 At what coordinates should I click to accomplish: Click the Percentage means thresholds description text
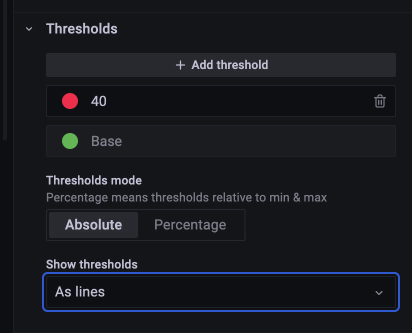[186, 197]
